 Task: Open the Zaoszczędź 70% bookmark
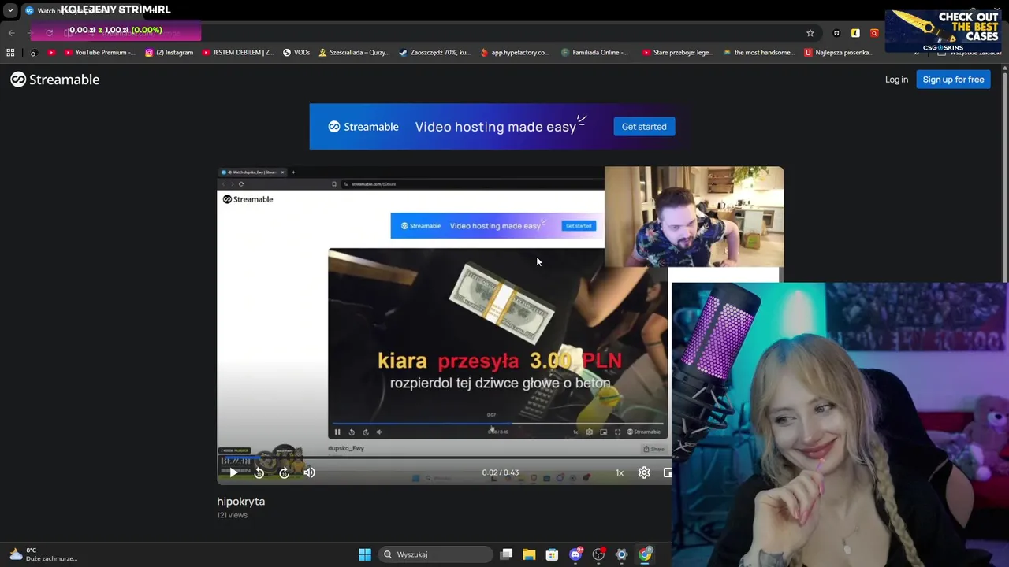(435, 53)
